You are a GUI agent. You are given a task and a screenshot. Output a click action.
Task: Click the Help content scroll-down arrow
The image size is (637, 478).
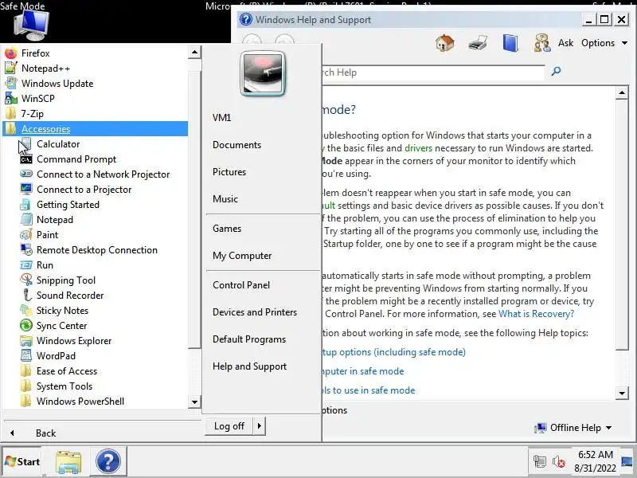tap(622, 393)
